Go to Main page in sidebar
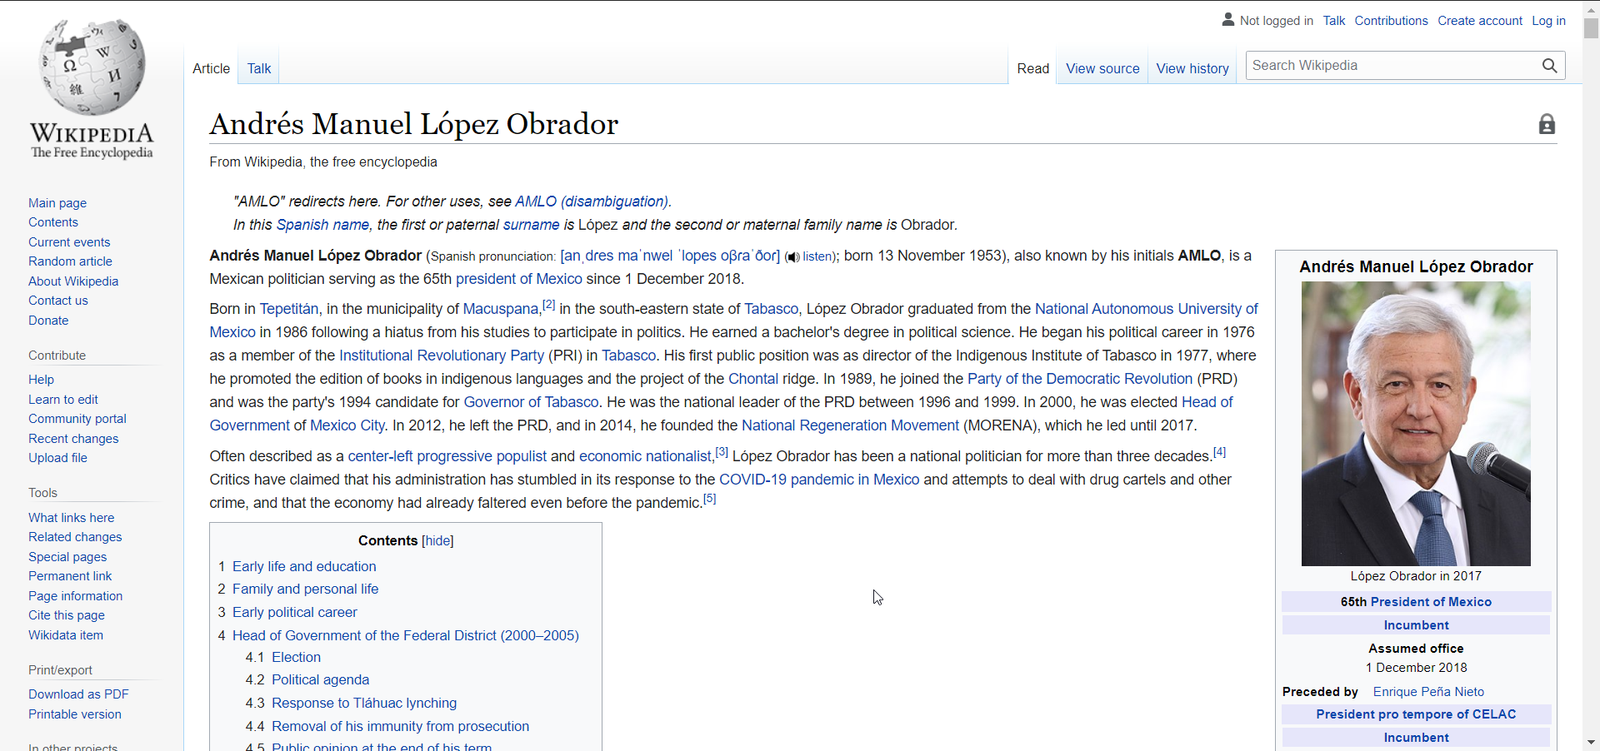 [57, 203]
